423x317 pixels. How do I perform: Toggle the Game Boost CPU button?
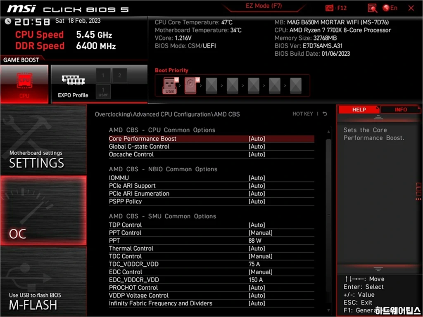[x=24, y=84]
